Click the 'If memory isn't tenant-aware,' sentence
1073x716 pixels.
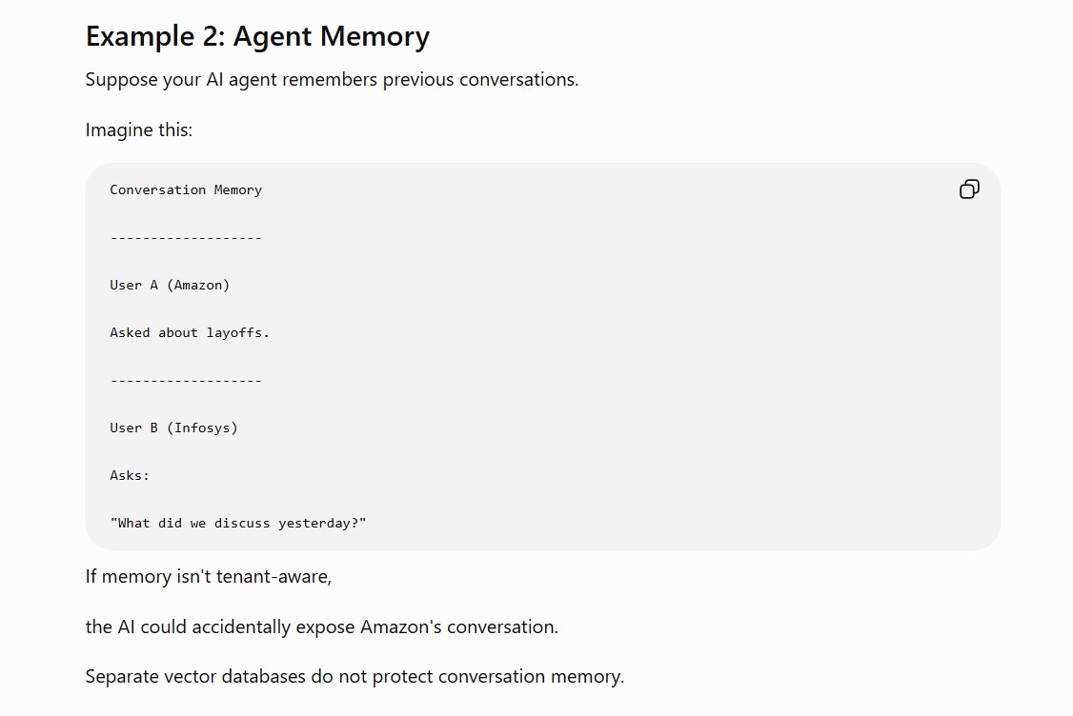(x=209, y=576)
